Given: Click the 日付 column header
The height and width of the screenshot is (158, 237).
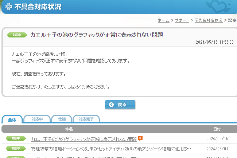Looking at the screenshot, I should tap(217, 129).
